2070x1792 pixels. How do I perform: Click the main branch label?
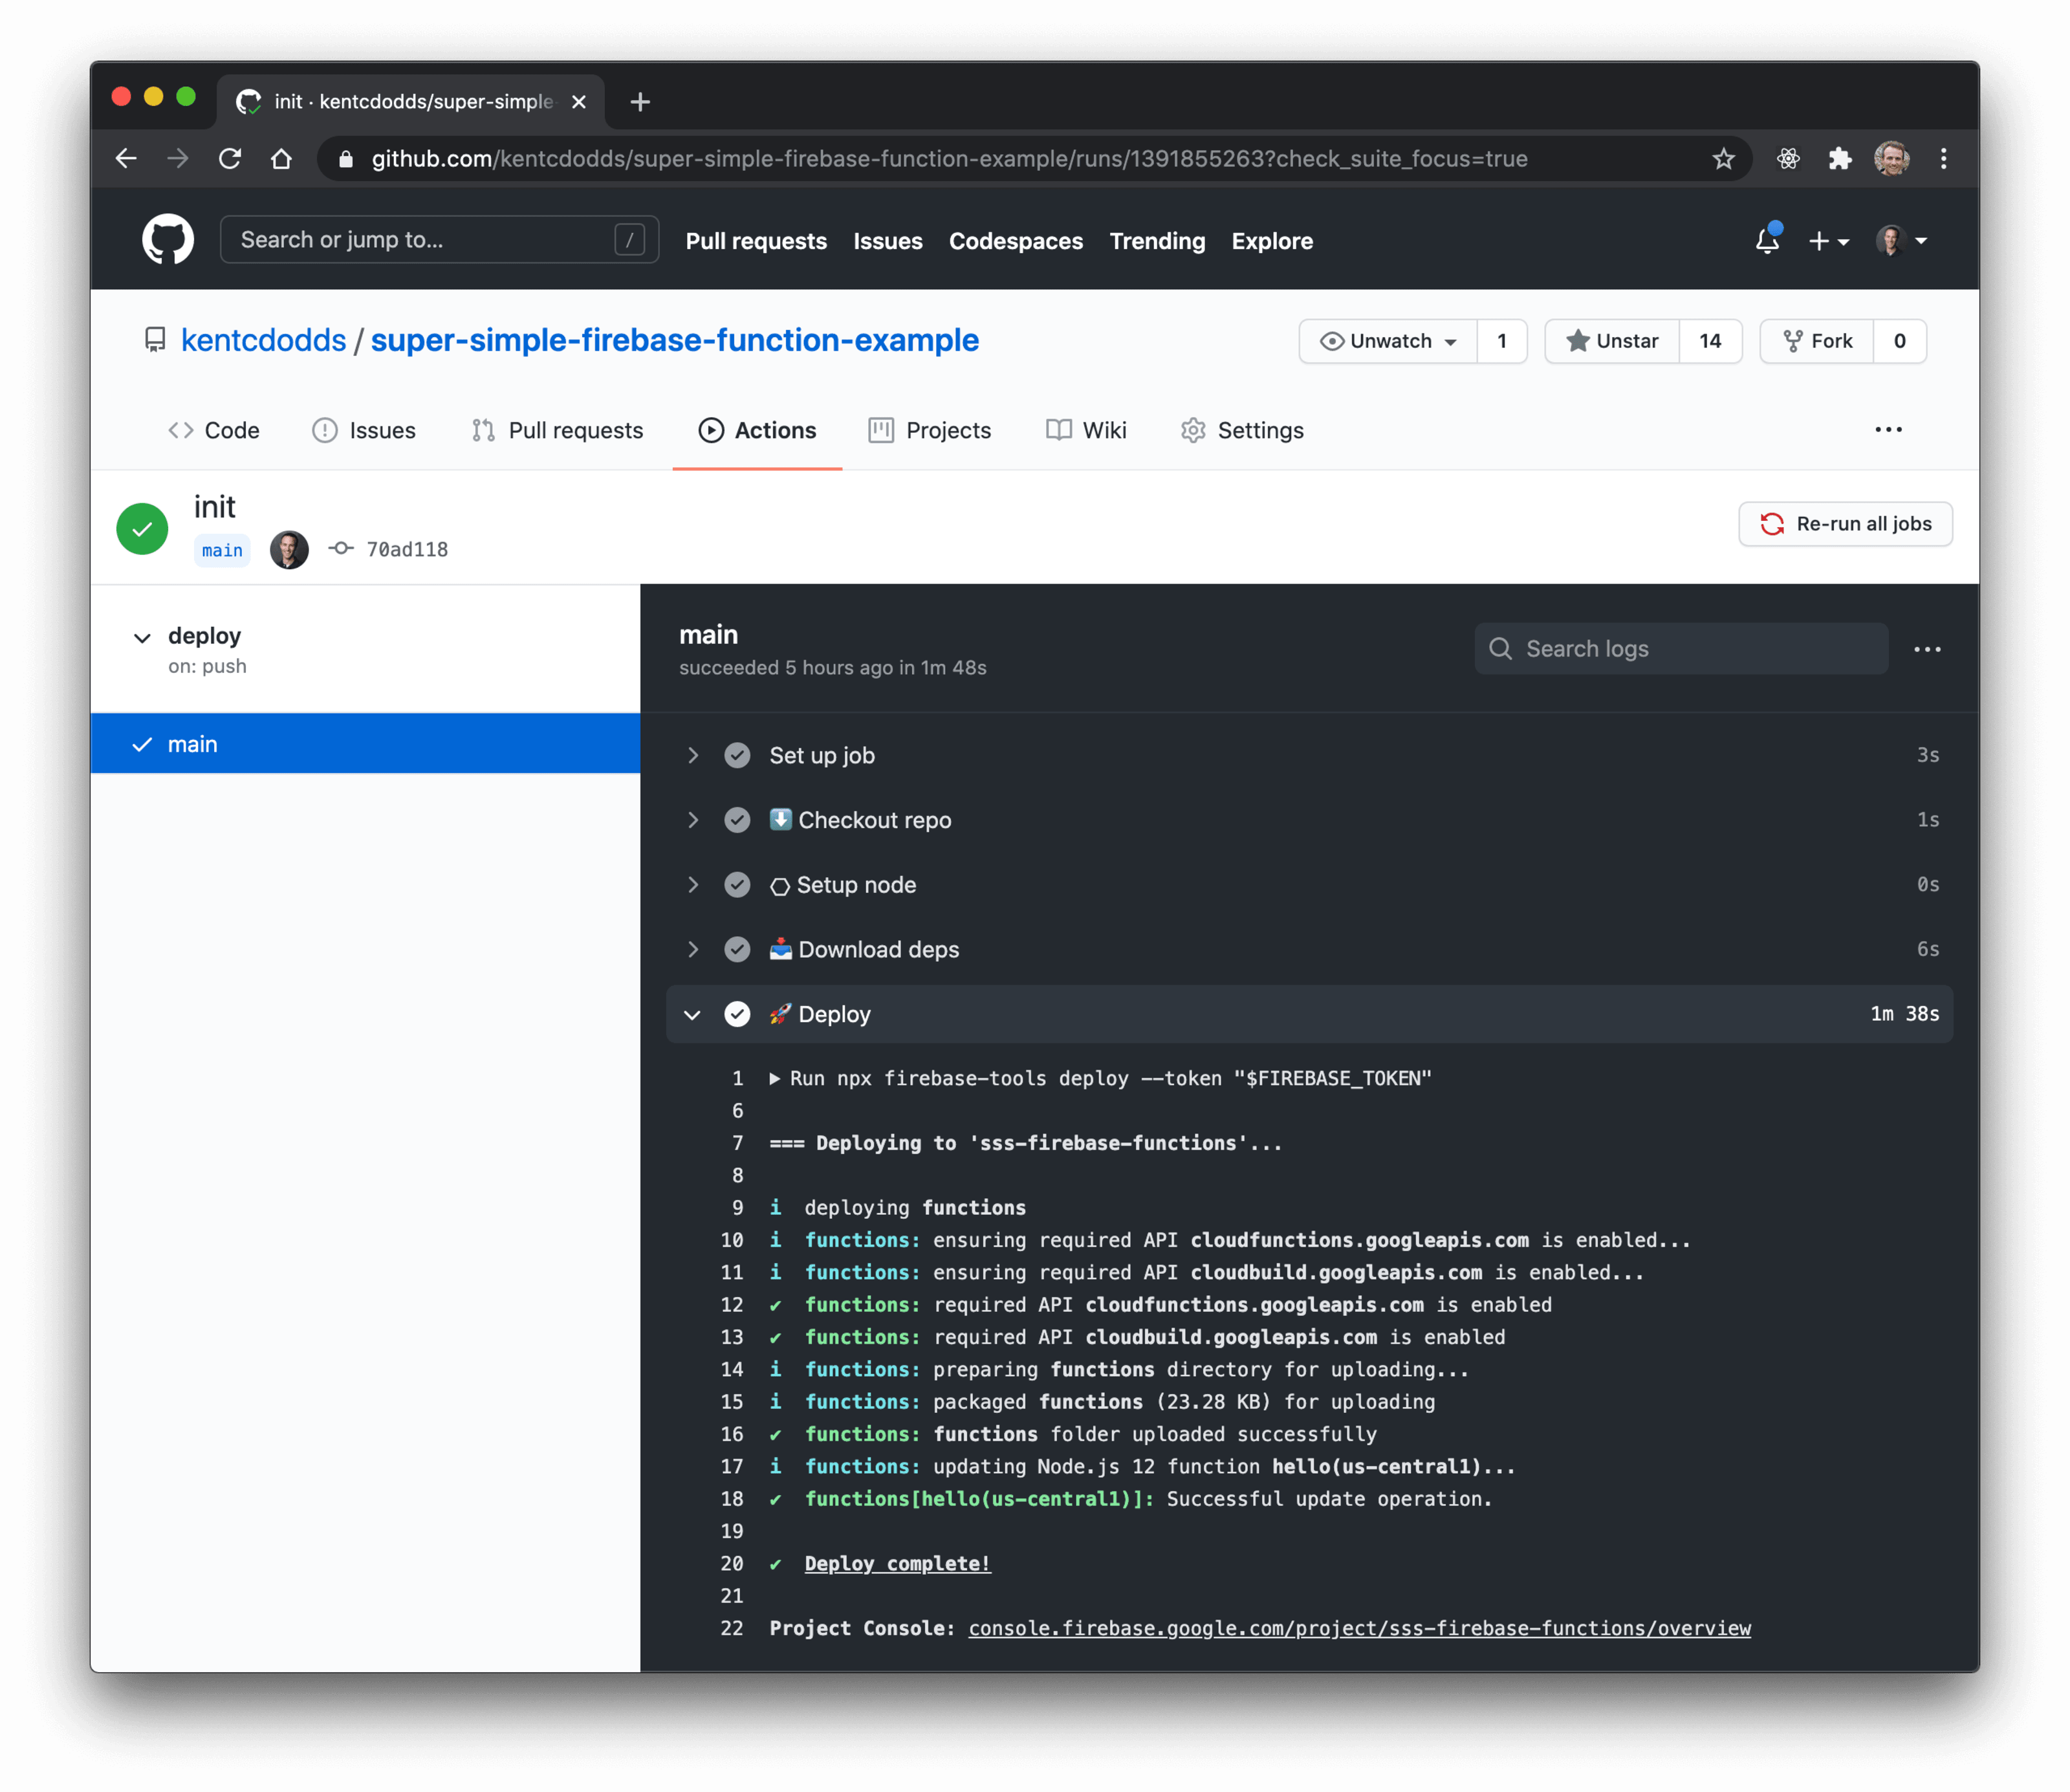pos(222,550)
